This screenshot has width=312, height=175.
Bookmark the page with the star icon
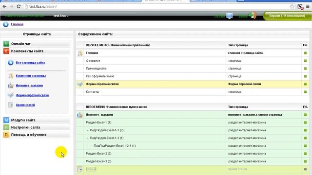coord(292,6)
